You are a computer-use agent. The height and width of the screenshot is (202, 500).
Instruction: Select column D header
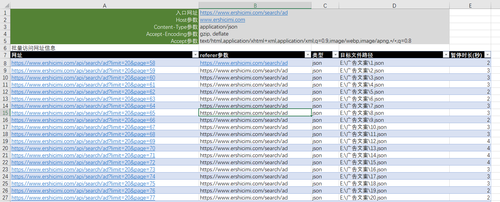click(394, 6)
